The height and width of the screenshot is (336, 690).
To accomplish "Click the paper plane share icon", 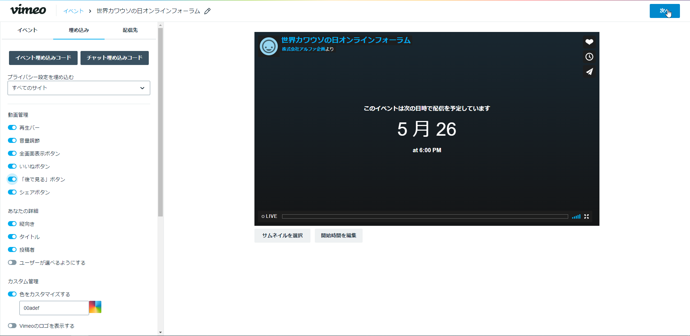I will pos(589,71).
